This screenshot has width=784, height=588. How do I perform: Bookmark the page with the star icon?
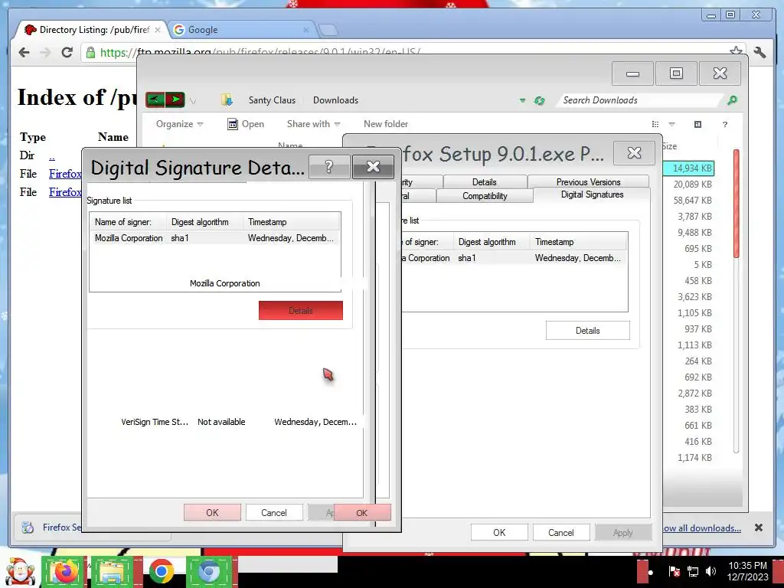[736, 51]
